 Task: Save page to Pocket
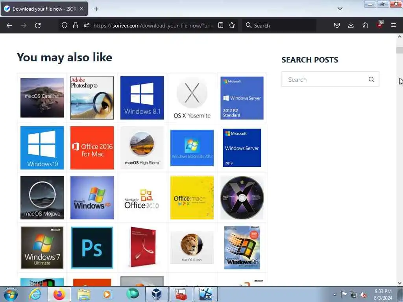point(337,25)
